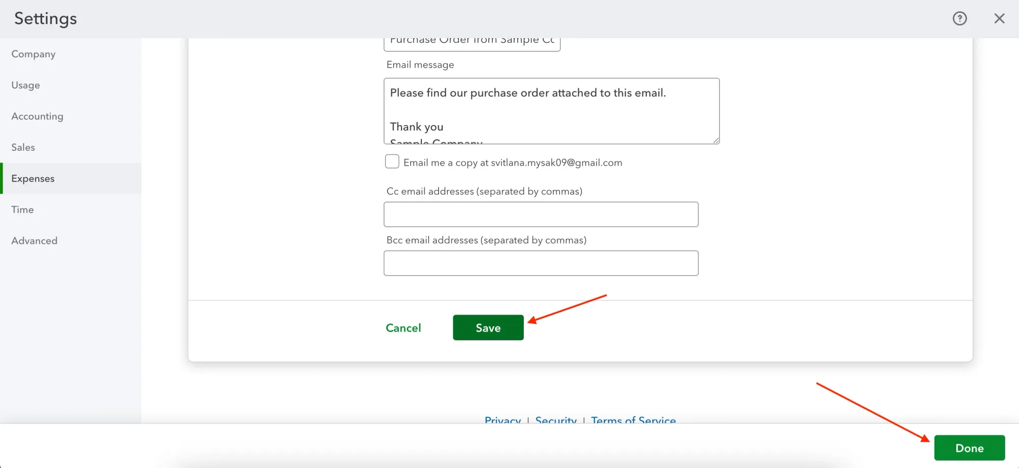Click the Save button
Screen dimensions: 1019x468
[x=488, y=327]
